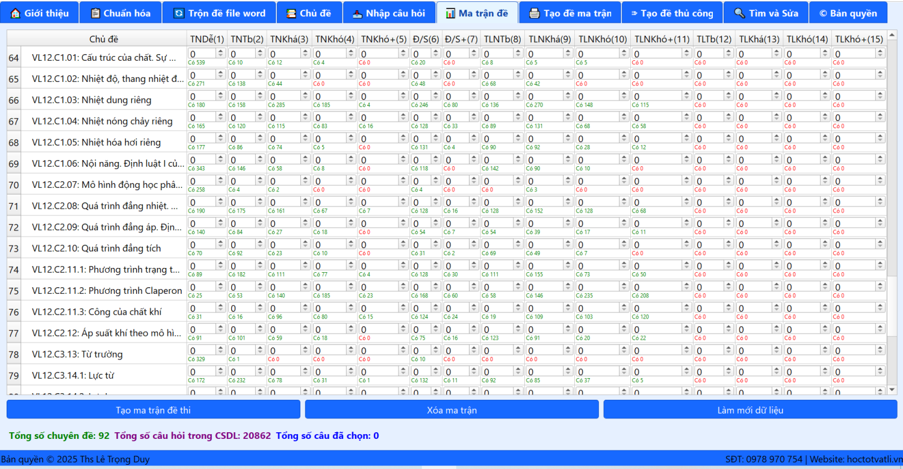Screen dimensions: 903x469
Task: Click the grid's vertical scrollbar down arrow
Action: [892, 390]
